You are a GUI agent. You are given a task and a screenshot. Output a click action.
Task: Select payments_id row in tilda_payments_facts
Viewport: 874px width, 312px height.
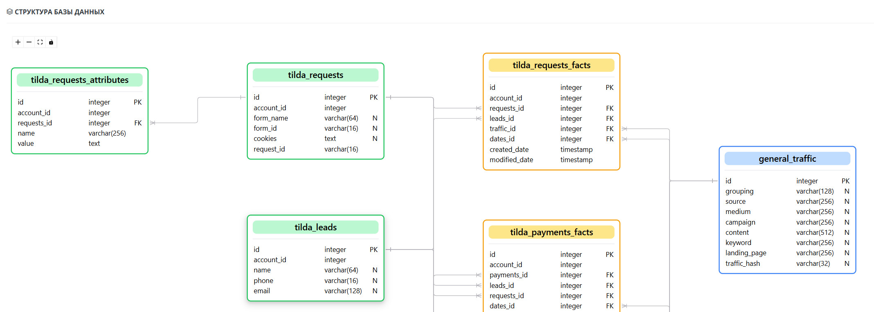tap(508, 275)
